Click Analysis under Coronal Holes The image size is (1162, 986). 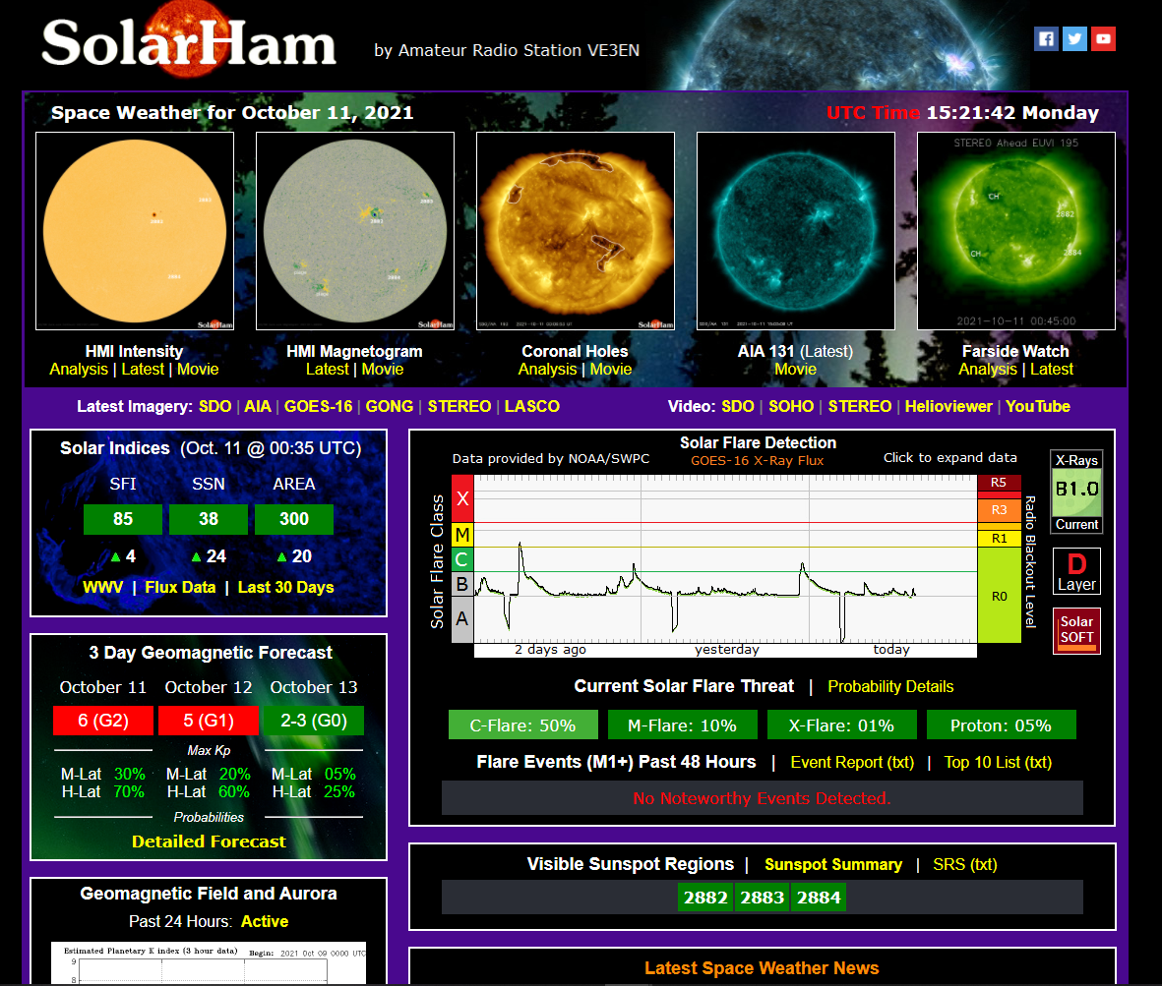tap(548, 370)
